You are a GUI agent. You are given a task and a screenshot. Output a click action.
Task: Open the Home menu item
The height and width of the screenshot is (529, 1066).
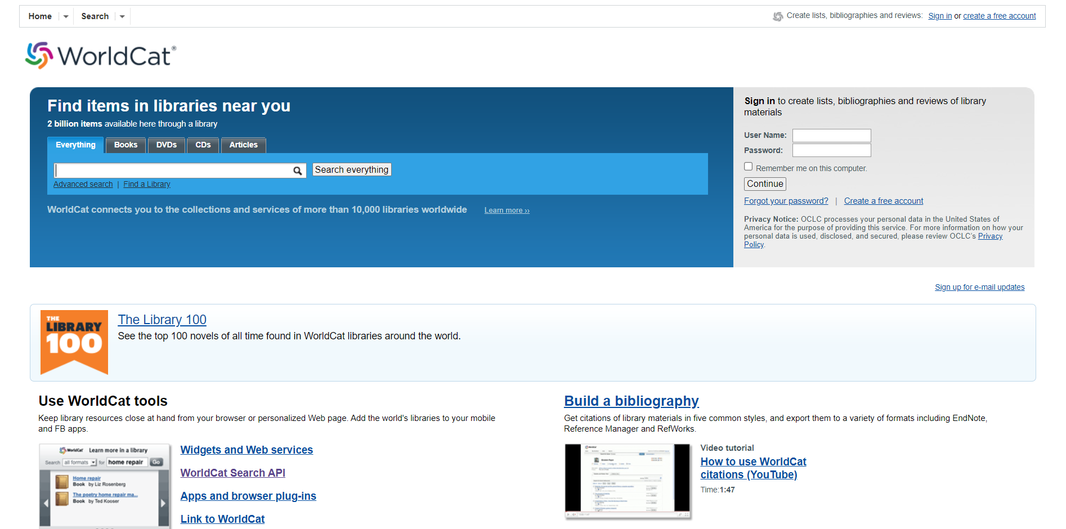(x=40, y=16)
